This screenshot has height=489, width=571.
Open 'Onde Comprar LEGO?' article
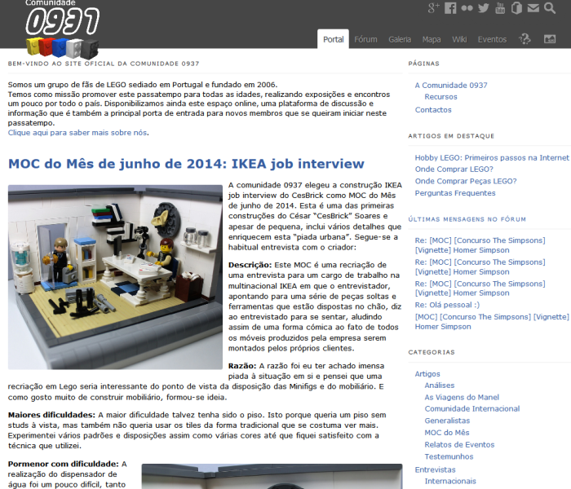pyautogui.click(x=454, y=170)
